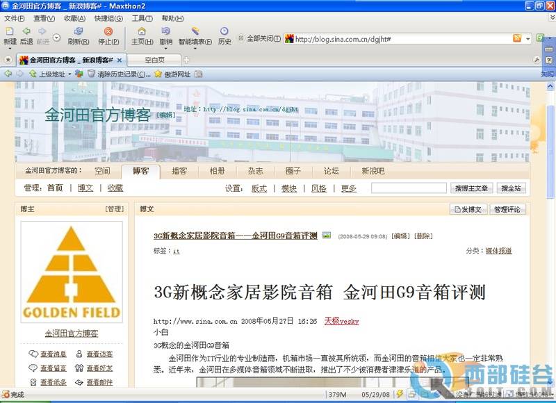Click the 查看好友 friends icon

79,368
